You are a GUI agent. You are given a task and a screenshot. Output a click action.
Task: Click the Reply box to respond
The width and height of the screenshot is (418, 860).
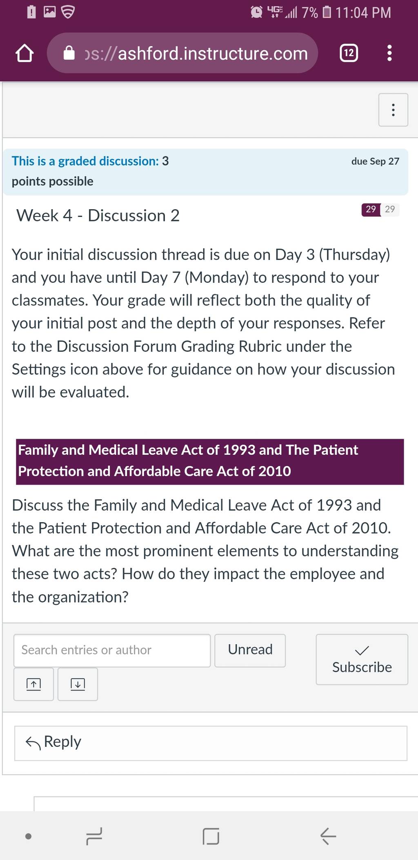[211, 743]
